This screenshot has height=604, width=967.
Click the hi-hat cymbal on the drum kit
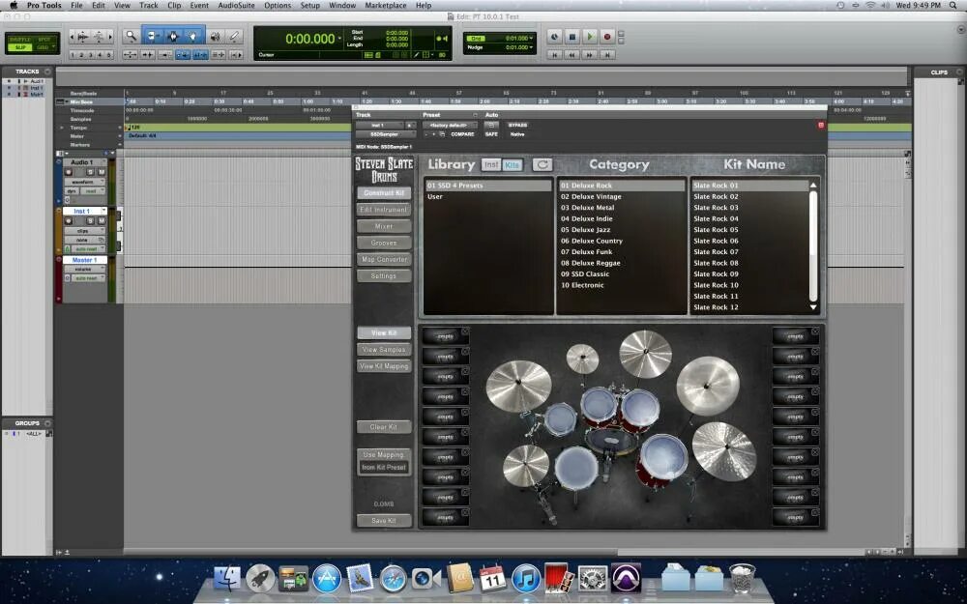[525, 466]
